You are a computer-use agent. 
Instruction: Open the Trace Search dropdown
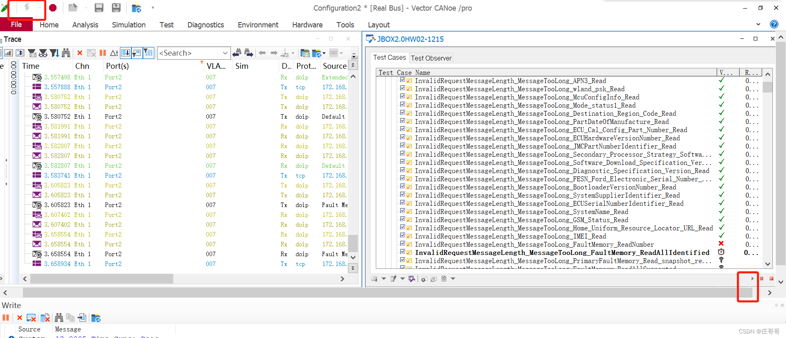coord(225,53)
